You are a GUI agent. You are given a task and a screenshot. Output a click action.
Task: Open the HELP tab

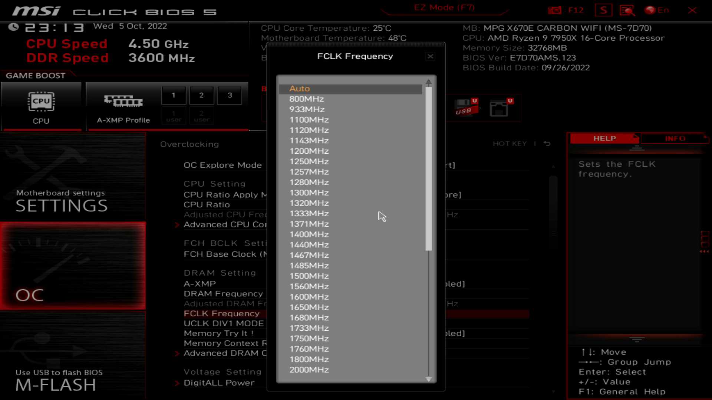coord(604,139)
